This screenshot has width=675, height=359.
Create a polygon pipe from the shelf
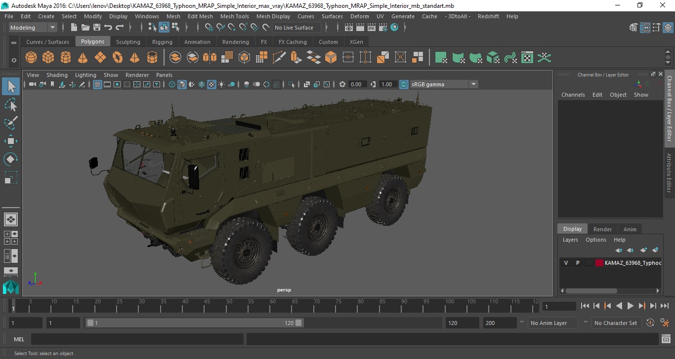[152, 58]
